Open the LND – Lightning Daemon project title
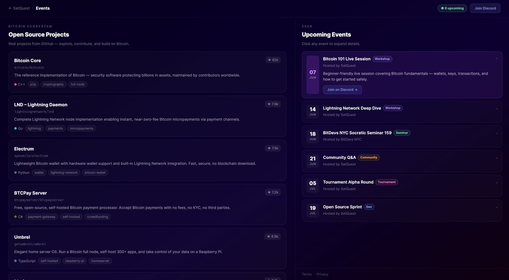 point(41,105)
